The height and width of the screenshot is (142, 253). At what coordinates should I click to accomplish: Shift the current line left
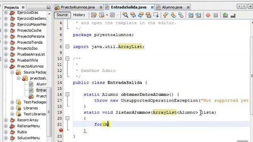pyautogui.click(x=191, y=15)
